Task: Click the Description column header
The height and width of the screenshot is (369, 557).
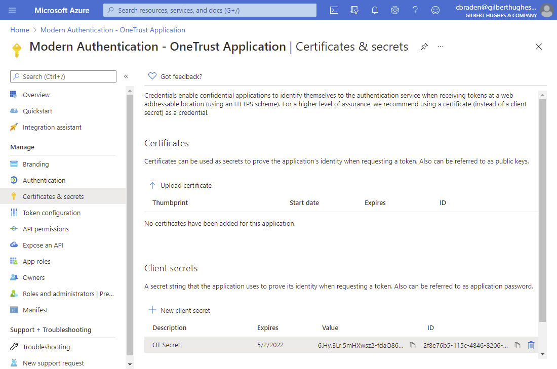Action: point(170,328)
